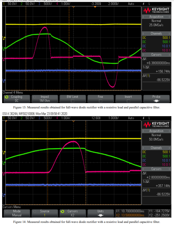Image resolution: width=174 pixels, height=225 pixels.
Task: Expand the Acquisition panel header in Figure 13
Action: click(156, 17)
